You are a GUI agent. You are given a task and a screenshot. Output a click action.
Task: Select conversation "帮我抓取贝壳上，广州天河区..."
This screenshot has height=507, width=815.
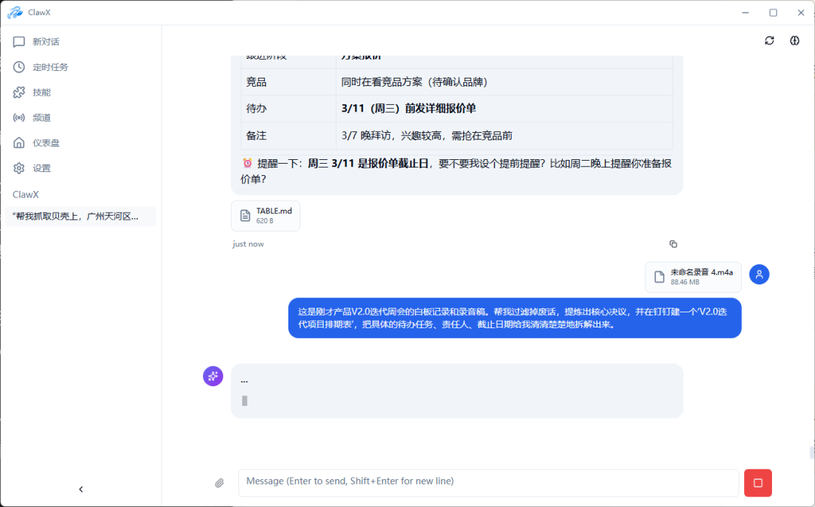81,217
